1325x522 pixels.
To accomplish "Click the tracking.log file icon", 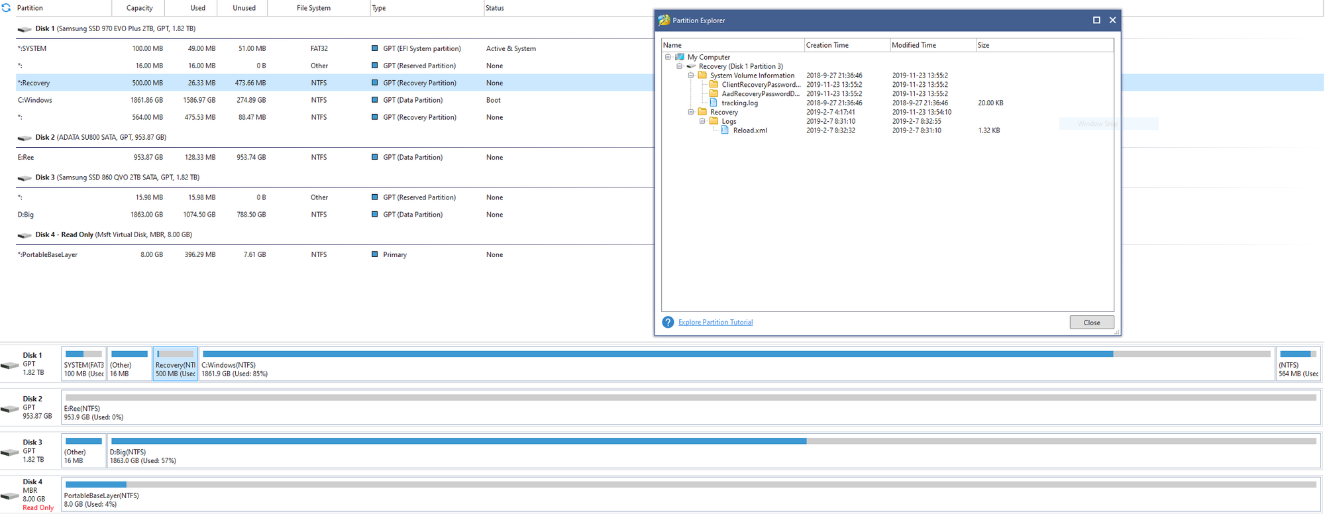I will click(714, 103).
